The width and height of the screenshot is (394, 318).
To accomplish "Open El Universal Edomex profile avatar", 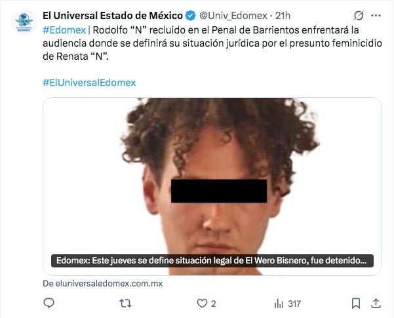I will [24, 22].
